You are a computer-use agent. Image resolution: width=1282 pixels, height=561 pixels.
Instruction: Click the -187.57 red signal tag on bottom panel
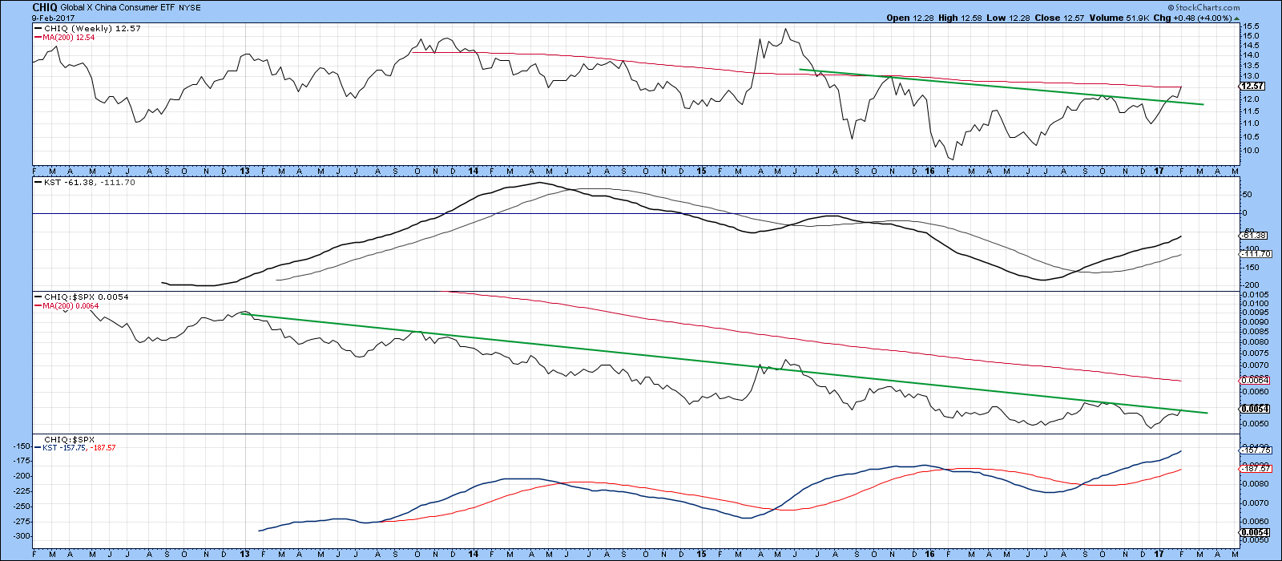click(x=1254, y=468)
